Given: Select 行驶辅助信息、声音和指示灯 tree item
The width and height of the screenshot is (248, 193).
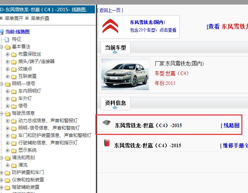Looking at the screenshot, I should tap(48, 143).
